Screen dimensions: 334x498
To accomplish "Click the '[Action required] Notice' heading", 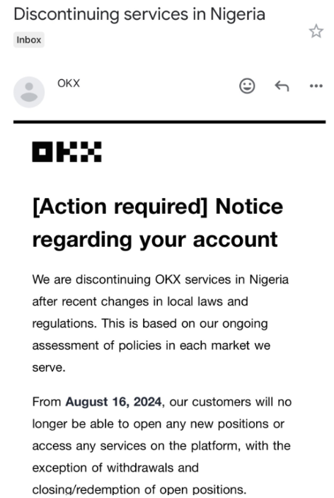I will [158, 207].
